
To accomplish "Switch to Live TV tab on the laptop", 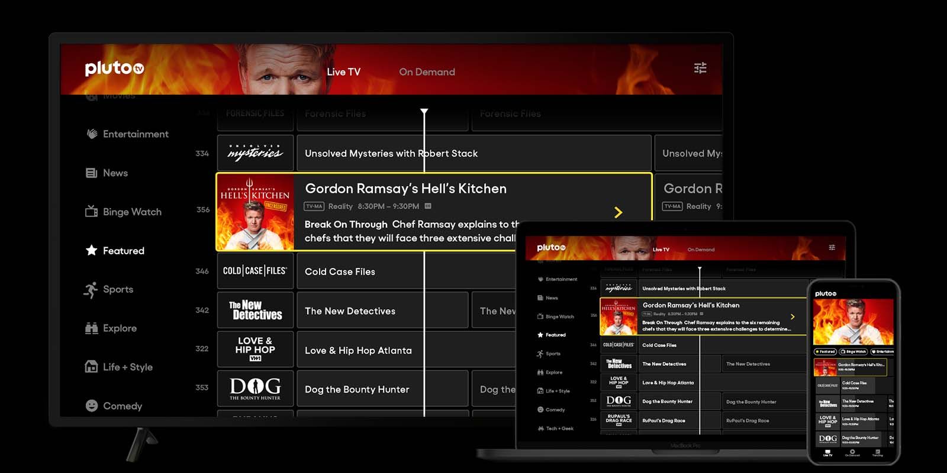I will [661, 250].
